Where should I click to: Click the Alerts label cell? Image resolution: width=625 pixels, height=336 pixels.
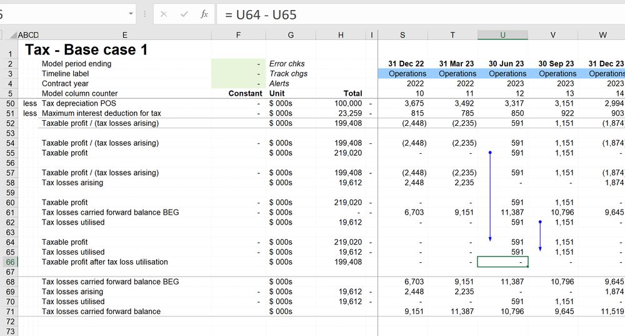click(279, 84)
